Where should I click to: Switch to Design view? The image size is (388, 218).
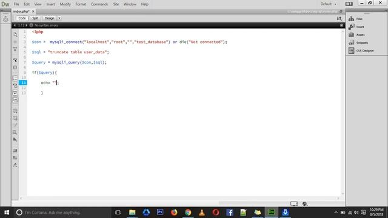point(49,18)
